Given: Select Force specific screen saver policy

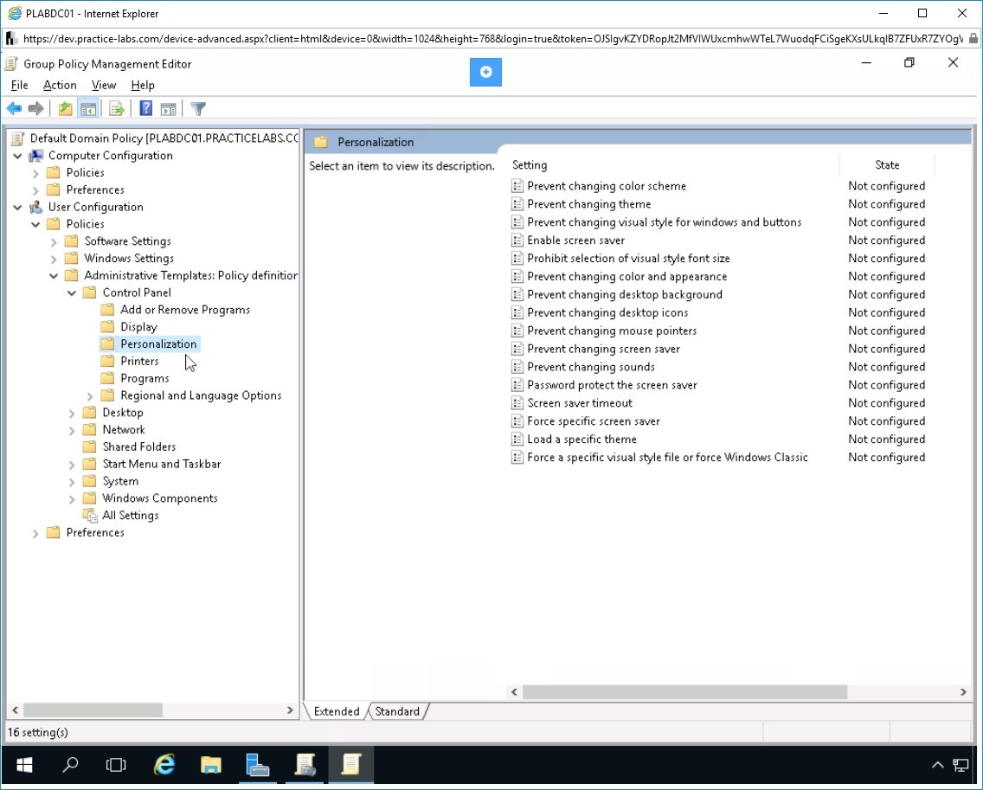Looking at the screenshot, I should point(593,421).
